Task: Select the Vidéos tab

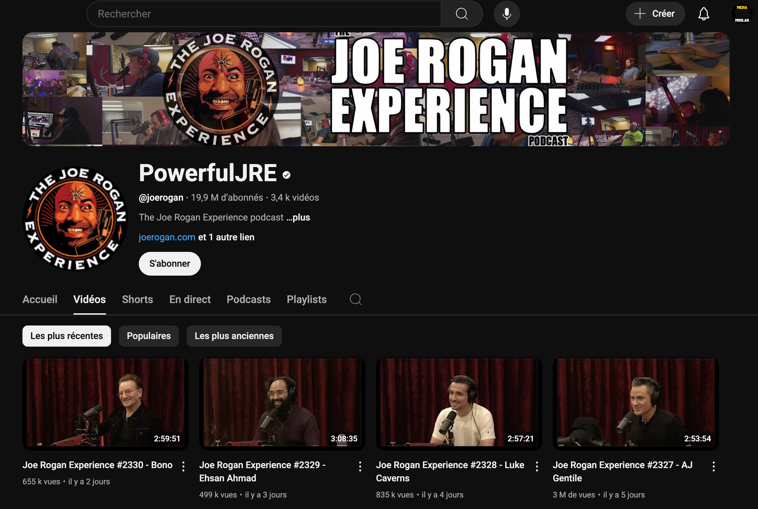Action: pos(89,300)
